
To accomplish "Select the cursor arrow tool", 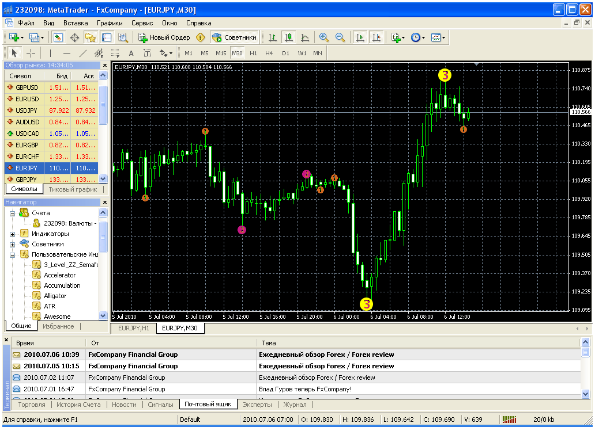I will point(14,53).
